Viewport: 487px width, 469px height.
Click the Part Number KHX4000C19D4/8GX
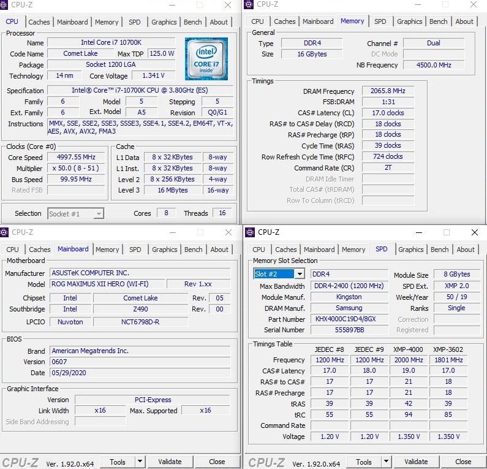(x=349, y=319)
